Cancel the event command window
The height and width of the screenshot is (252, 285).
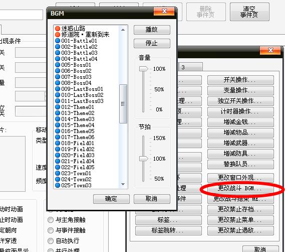260,249
